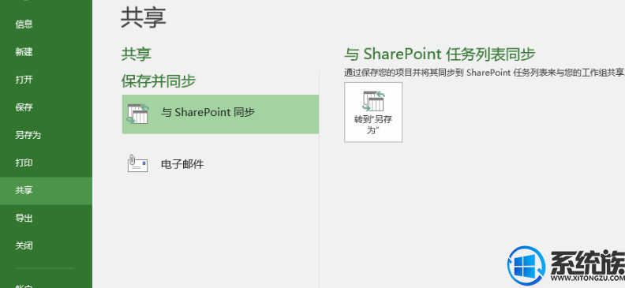Click the 与 SharePoint 任务列表同步 heading
The image size is (625, 288).
(x=440, y=54)
